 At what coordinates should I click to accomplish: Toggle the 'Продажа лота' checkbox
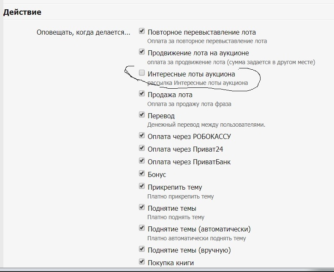(x=141, y=93)
